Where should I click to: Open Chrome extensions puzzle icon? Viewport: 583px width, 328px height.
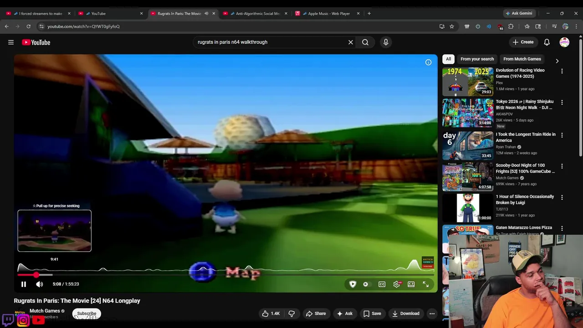[511, 26]
